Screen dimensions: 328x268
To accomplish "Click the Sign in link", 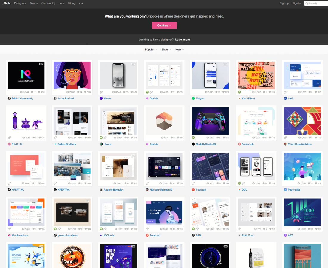I will 296,3.
